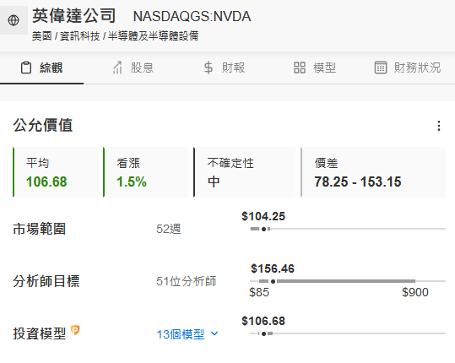
Task: Click the 英偉達公司 company title
Action: [74, 16]
